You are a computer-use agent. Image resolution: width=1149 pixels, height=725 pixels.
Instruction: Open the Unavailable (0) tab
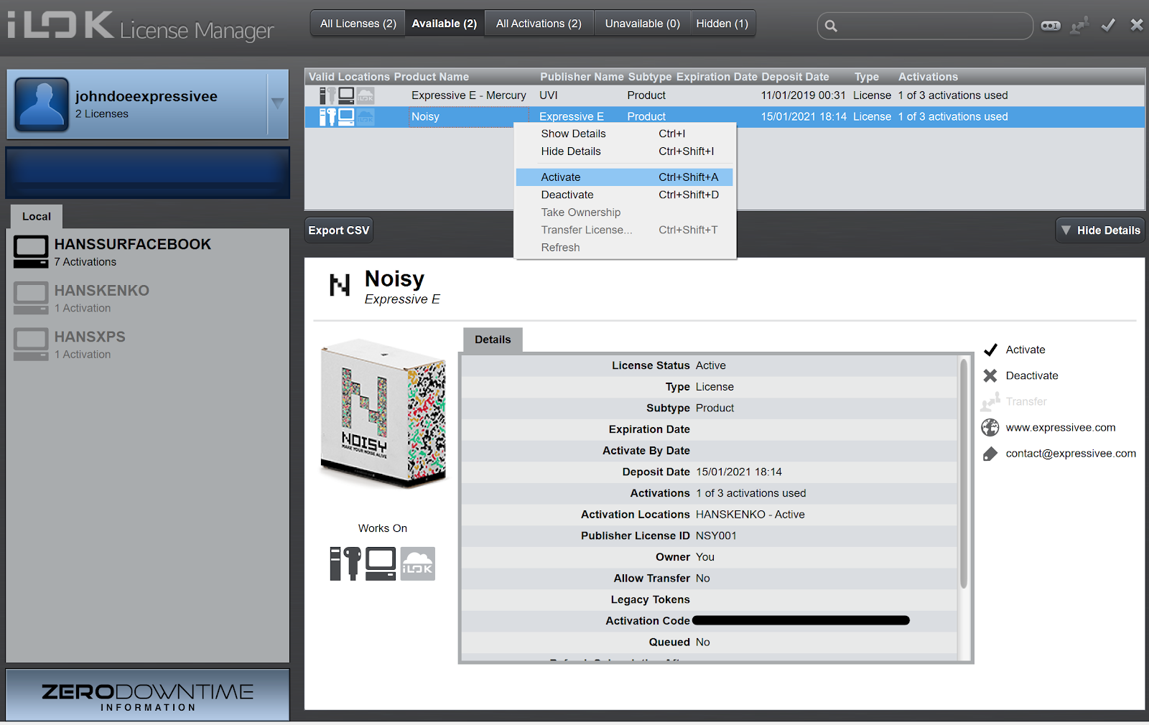coord(643,24)
